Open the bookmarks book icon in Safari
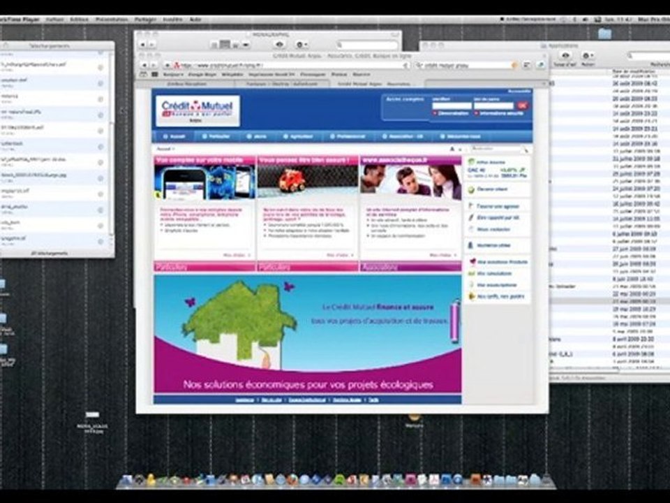This screenshot has height=503, width=670. (x=143, y=75)
